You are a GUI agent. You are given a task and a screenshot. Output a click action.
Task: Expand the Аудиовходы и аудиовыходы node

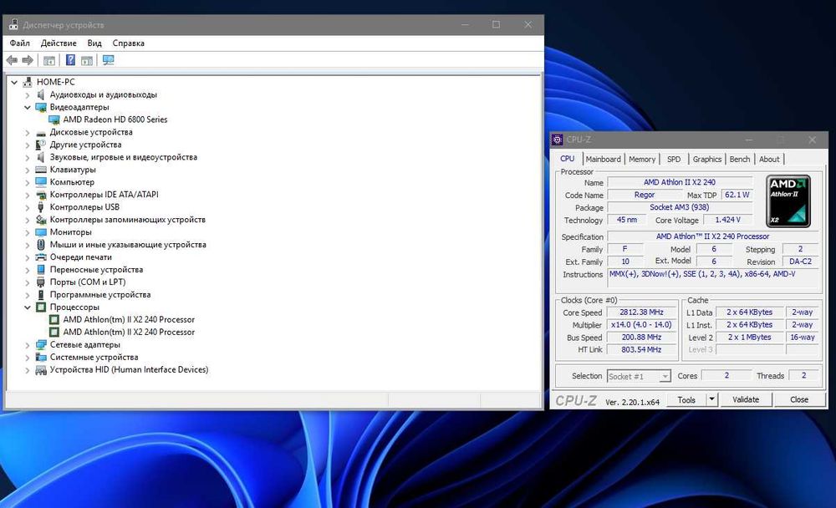(28, 95)
